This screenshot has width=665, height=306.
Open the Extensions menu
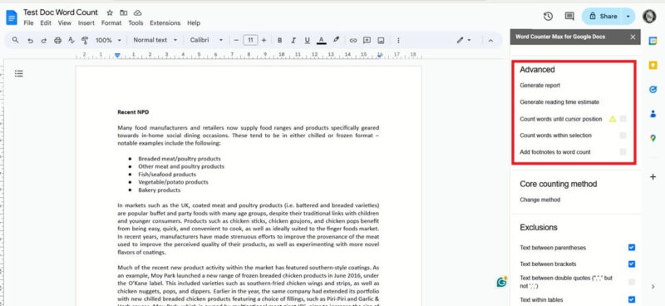coord(165,23)
